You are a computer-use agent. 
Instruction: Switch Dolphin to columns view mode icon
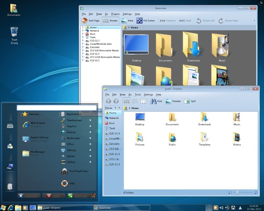143,101
